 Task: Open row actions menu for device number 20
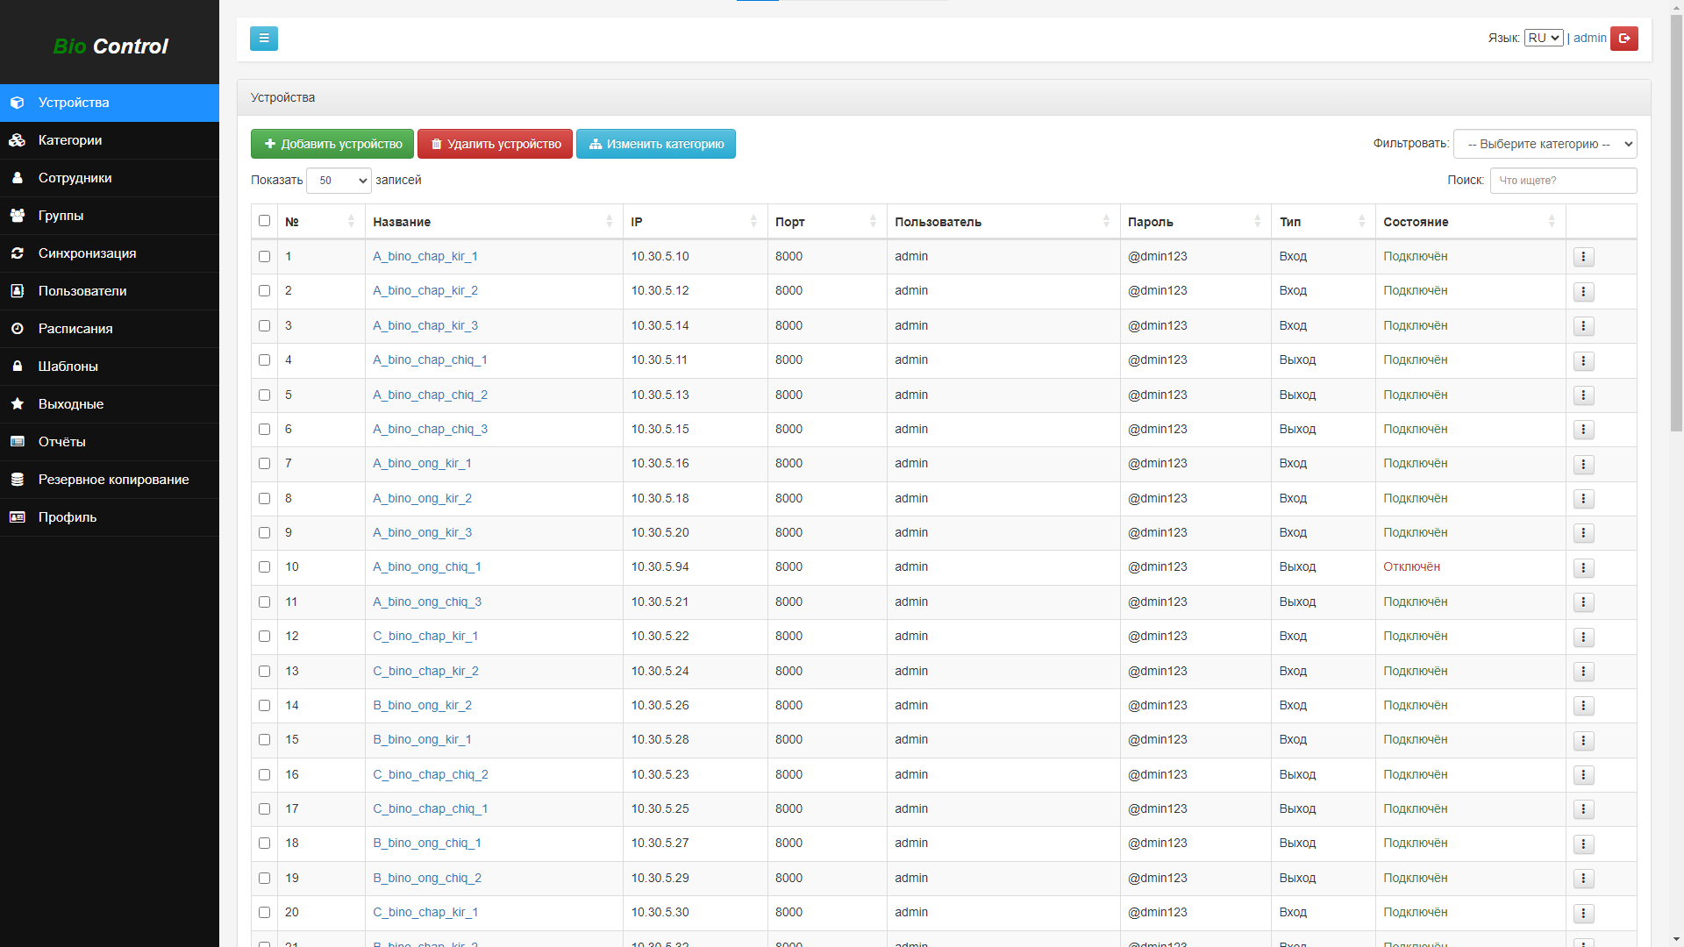1584,913
